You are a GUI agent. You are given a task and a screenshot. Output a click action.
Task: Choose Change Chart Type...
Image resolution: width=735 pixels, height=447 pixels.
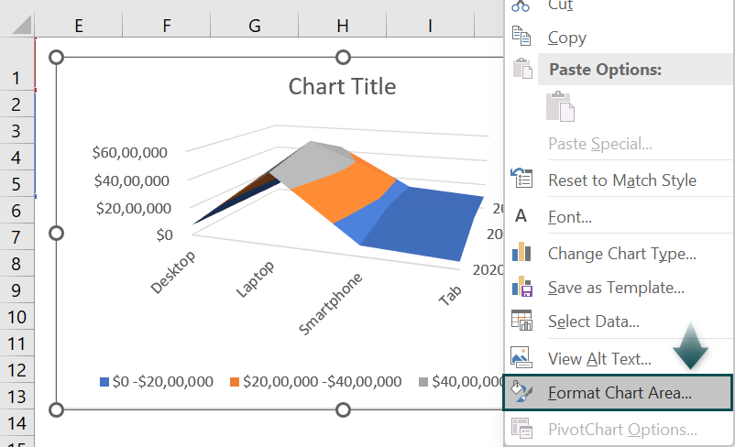click(622, 254)
